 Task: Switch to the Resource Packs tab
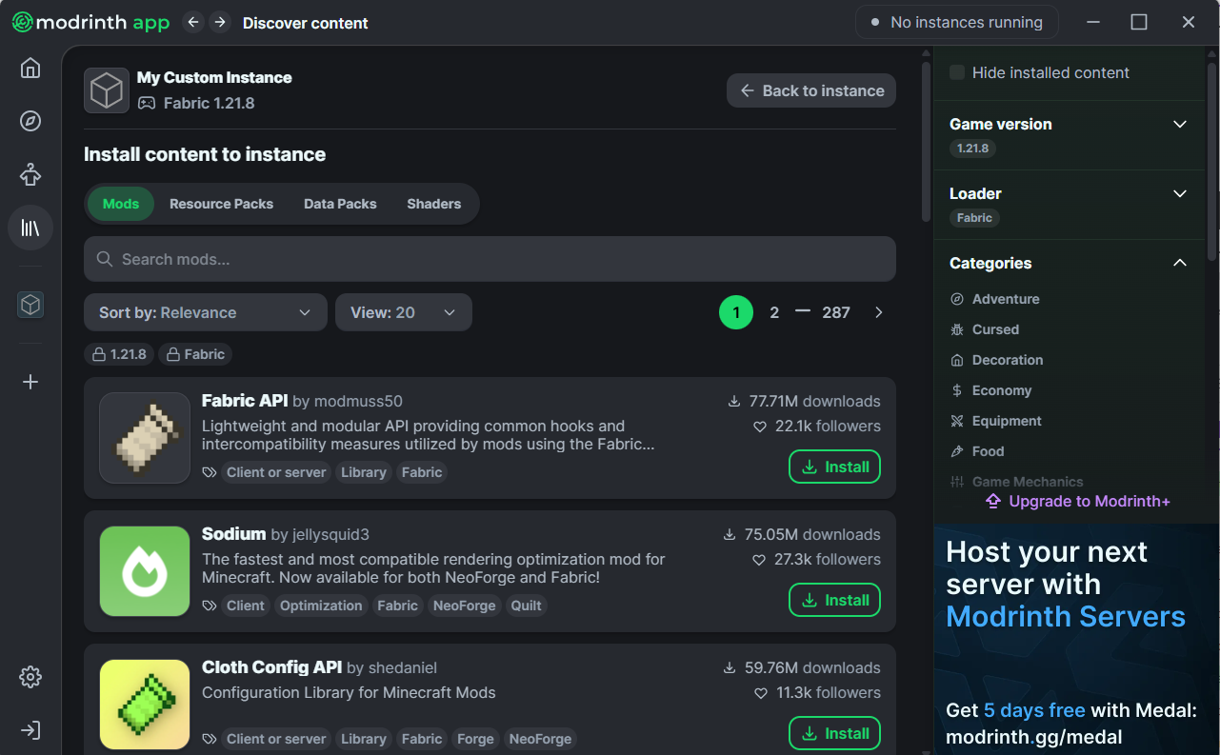(221, 204)
